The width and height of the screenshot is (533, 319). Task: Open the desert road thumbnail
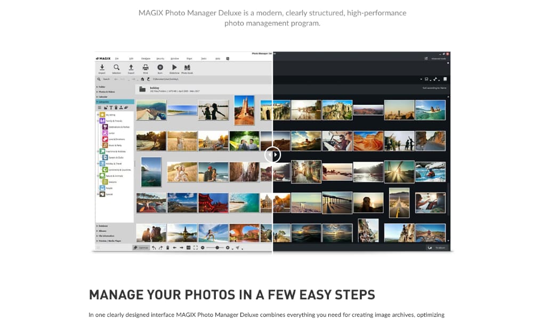[x=399, y=203]
